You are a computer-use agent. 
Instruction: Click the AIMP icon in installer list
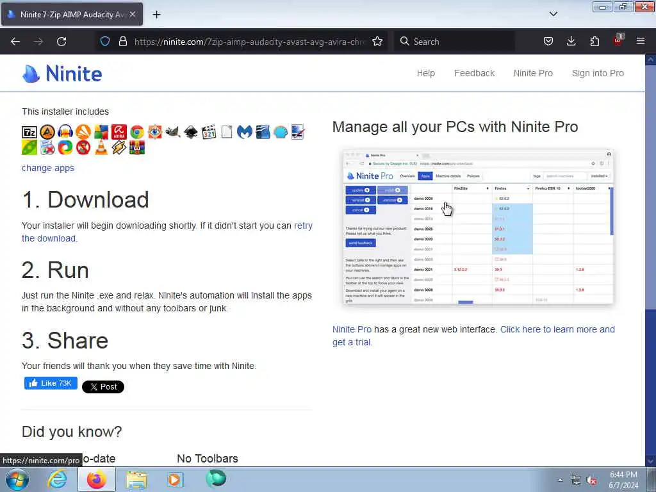[47, 132]
